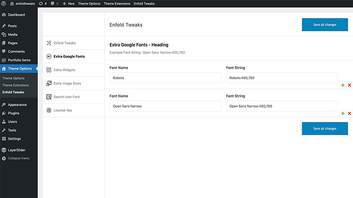Click the Collapse menu arrow icon
Image resolution: width=353 pixels, height=198 pixels.
(4, 158)
